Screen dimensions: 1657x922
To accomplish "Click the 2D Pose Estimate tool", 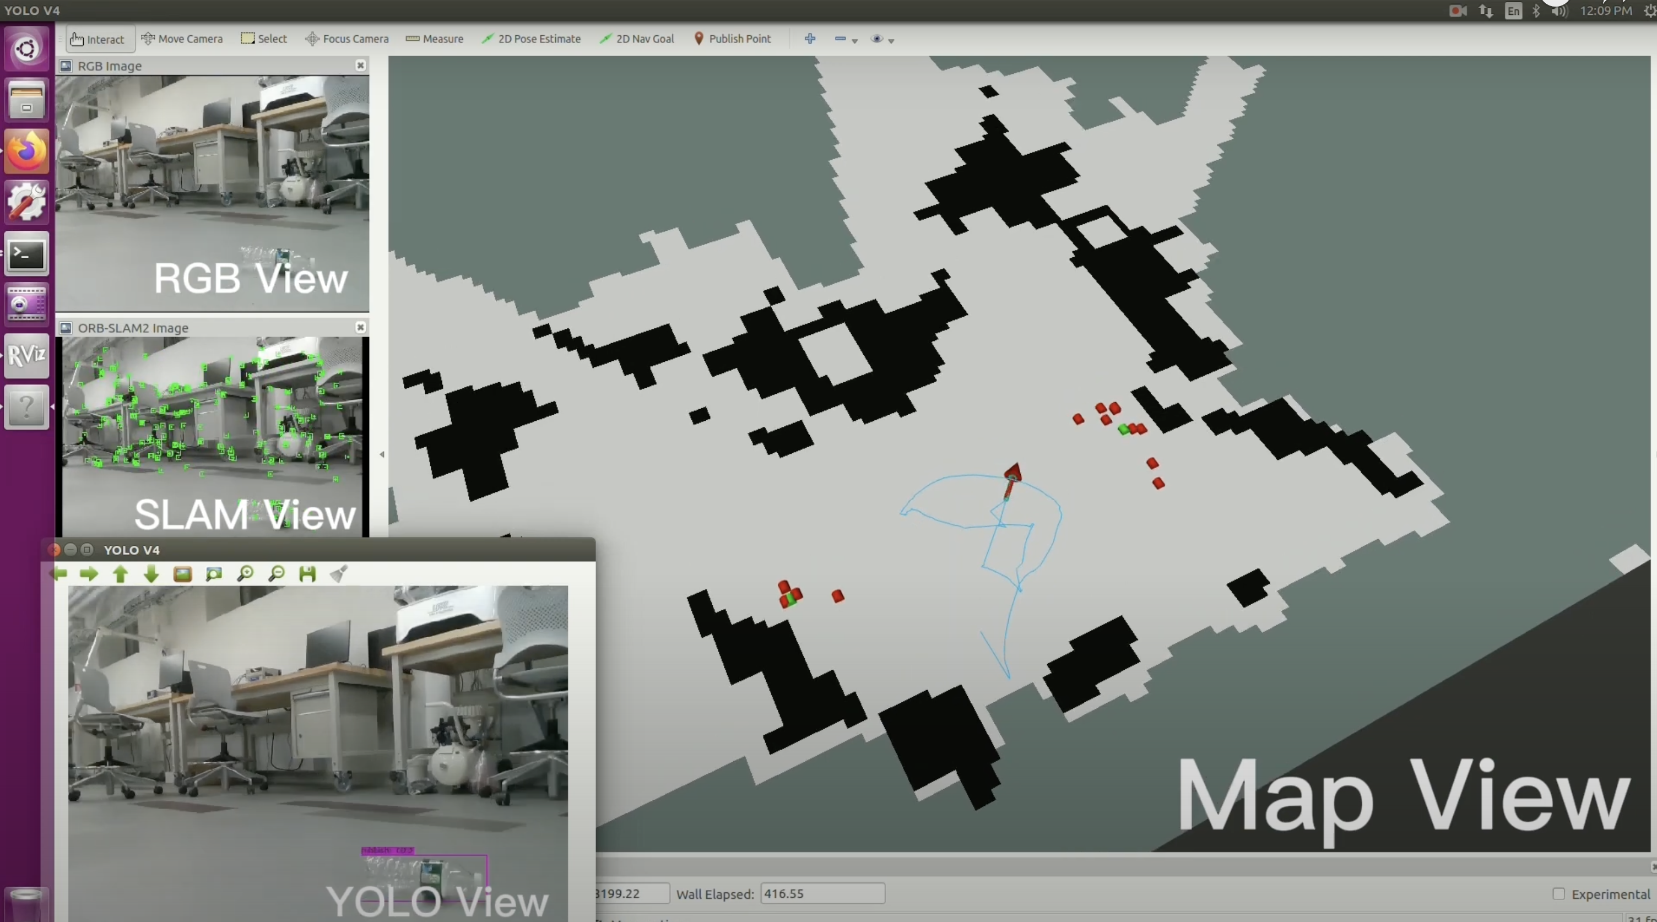I will (x=530, y=39).
